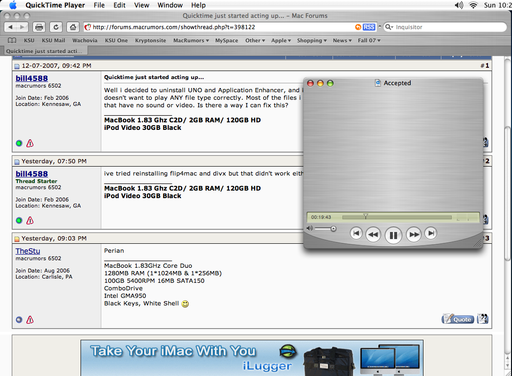Expand the Other bookmarks folder
Screen dimensions: 512x376
255,40
